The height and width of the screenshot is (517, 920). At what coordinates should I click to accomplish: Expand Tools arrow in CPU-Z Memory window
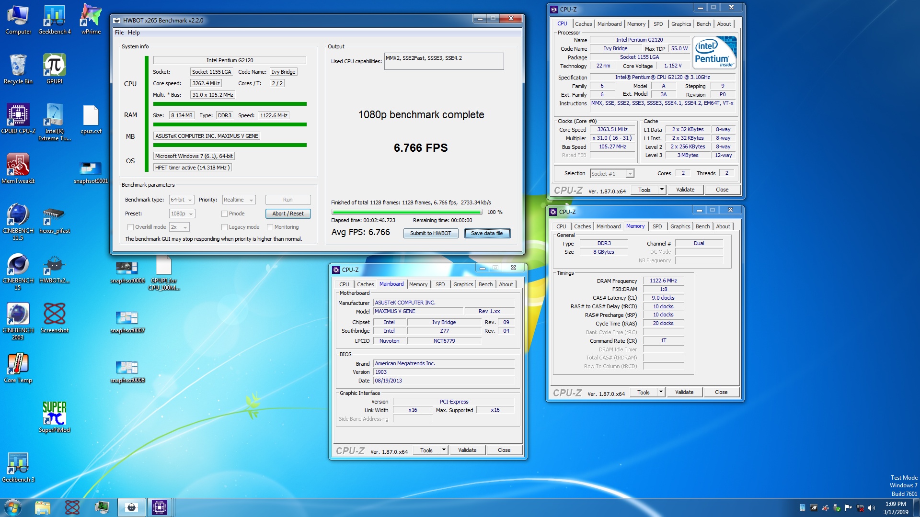(661, 392)
